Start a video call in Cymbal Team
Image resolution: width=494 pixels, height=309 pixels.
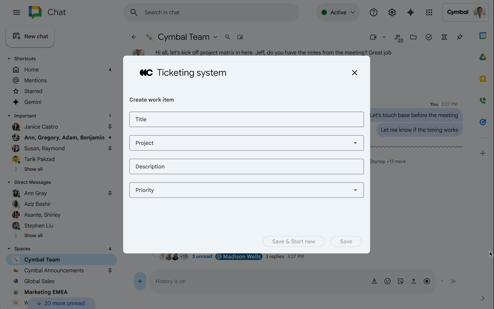tap(373, 37)
